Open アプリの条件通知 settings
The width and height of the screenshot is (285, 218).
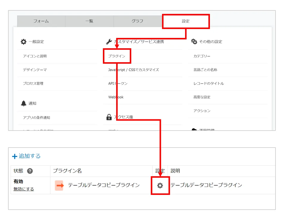click(x=36, y=118)
